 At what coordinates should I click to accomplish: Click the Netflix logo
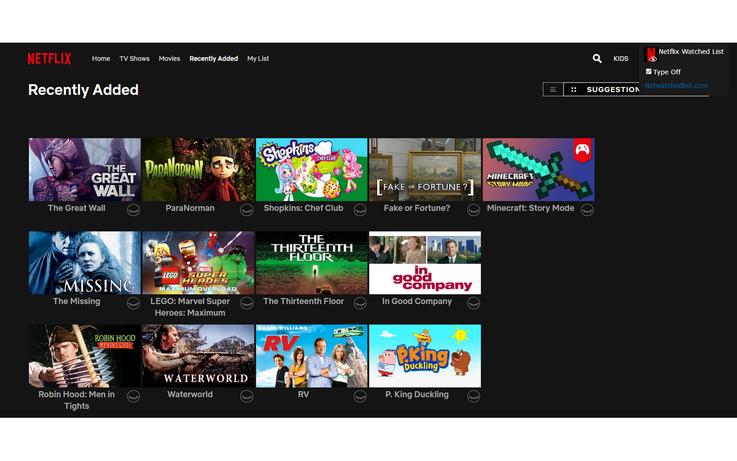[50, 59]
